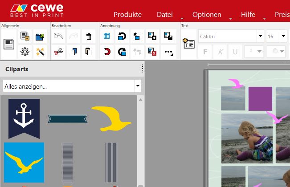Click the Datei menu dropdown arrow
Screen dimensions: 290x187
[x=182, y=19]
